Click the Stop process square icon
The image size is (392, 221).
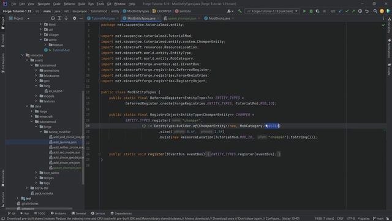[324, 11]
